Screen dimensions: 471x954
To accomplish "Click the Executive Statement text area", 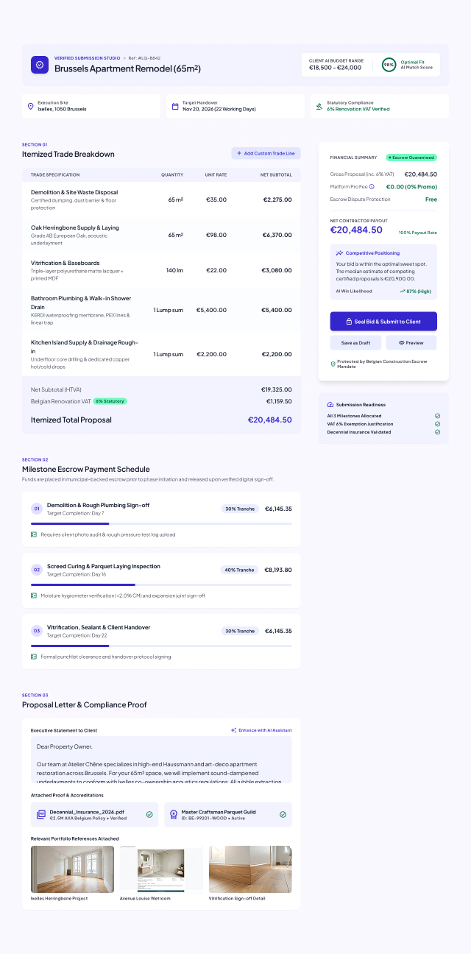I will click(161, 760).
